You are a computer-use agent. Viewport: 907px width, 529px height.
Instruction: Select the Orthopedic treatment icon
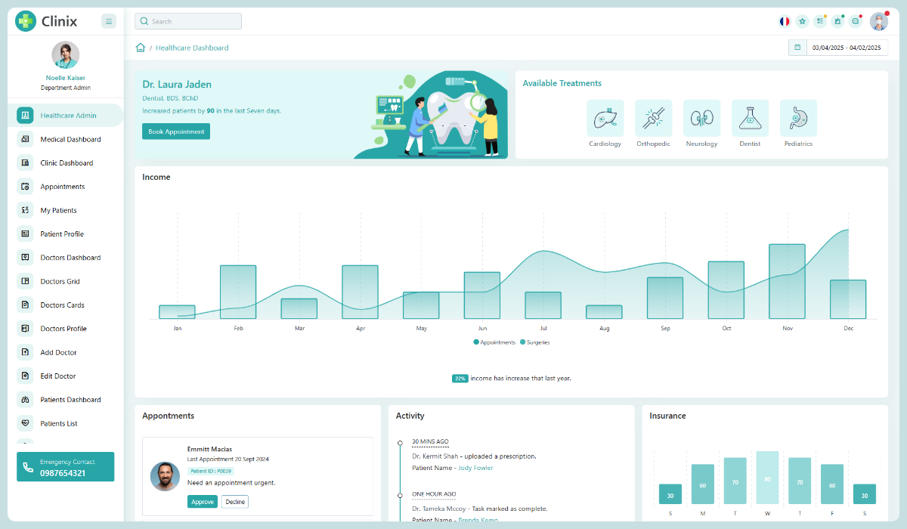(653, 117)
